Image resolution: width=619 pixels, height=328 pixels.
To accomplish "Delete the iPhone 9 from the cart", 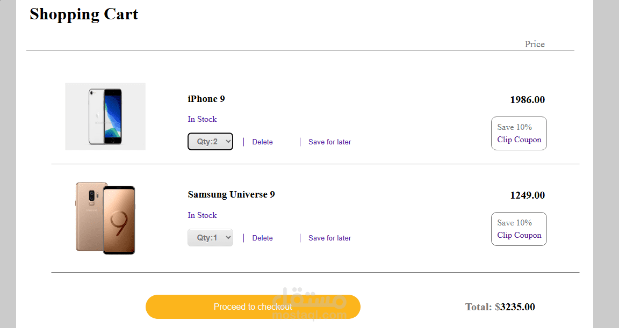I will pyautogui.click(x=262, y=142).
